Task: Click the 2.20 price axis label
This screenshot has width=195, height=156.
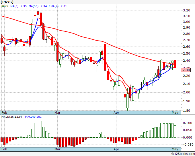Action: click(x=187, y=76)
